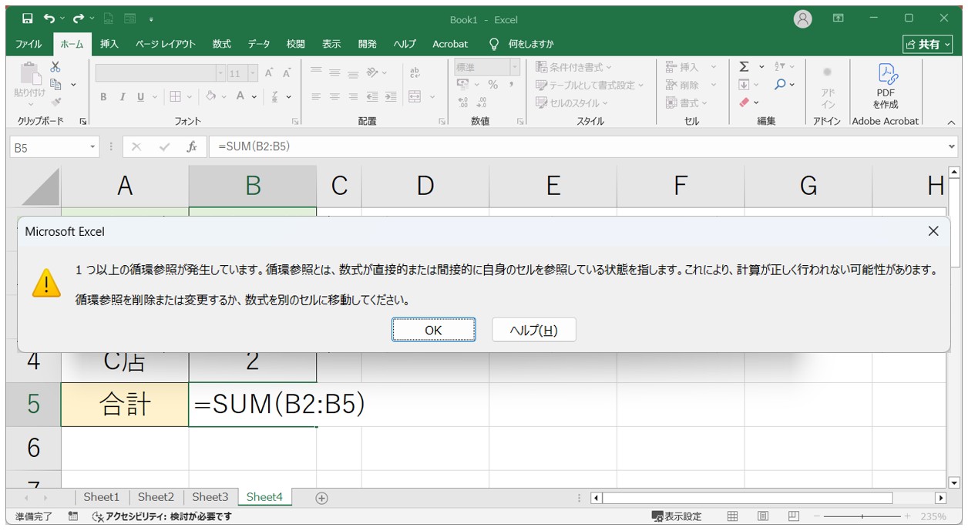Increase font size with the larger A
Screen dimensions: 968x531
pos(269,73)
